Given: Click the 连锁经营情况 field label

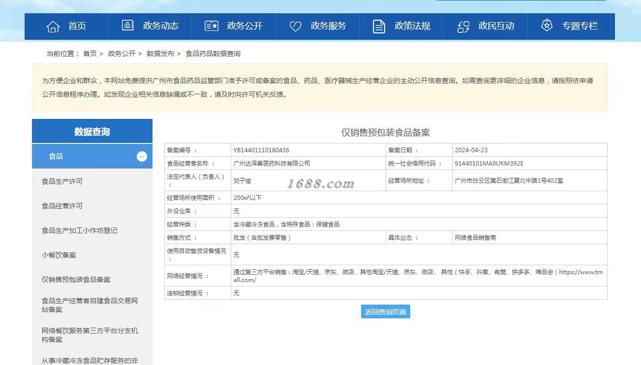Looking at the screenshot, I should 188,293.
